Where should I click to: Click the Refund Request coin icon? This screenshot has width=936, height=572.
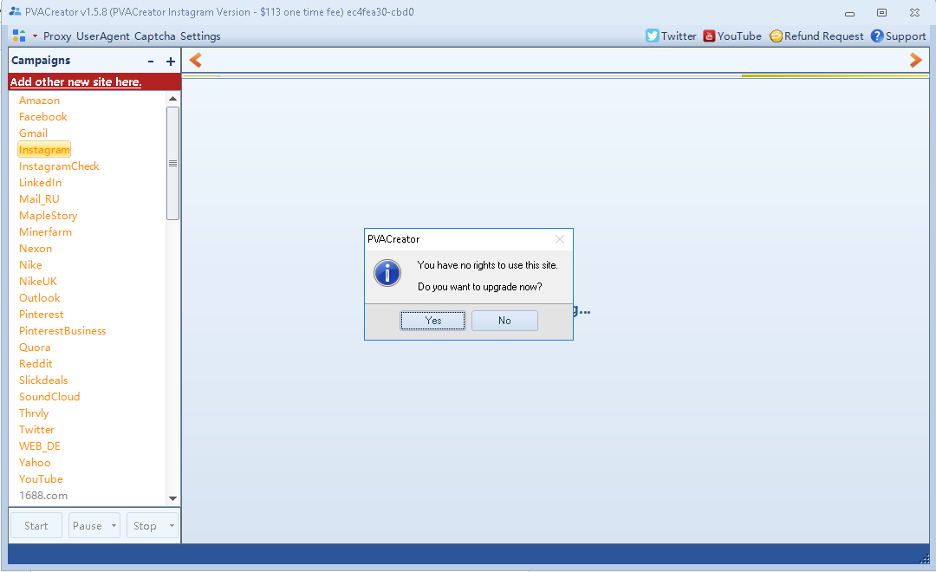(776, 36)
